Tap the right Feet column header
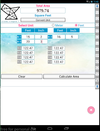 coord(60,30)
